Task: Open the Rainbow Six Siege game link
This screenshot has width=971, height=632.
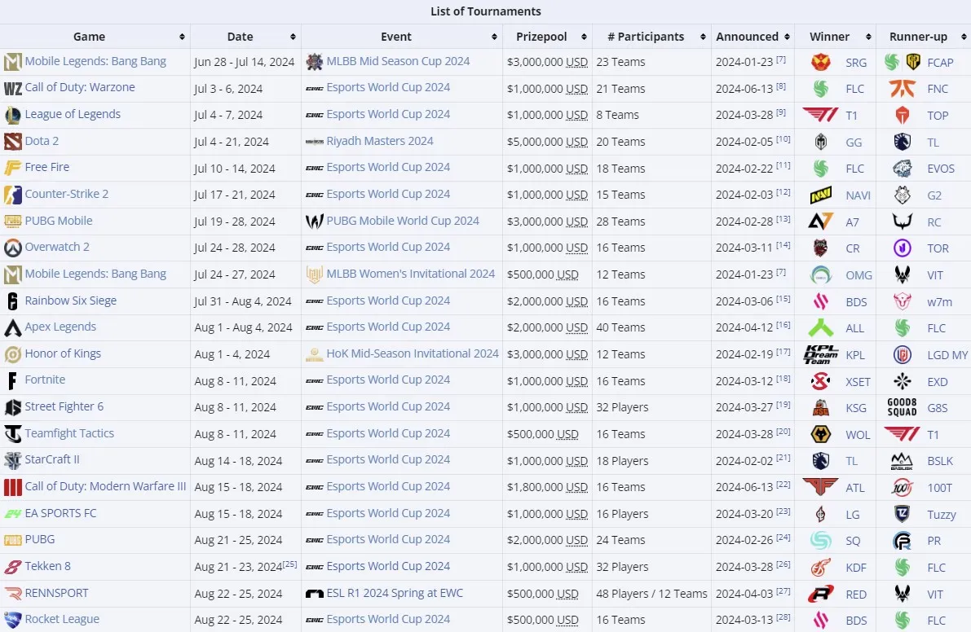Action: pos(71,301)
